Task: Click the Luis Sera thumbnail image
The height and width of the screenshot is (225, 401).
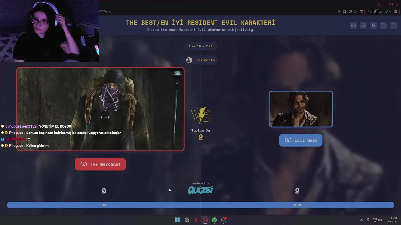Action: [301, 109]
